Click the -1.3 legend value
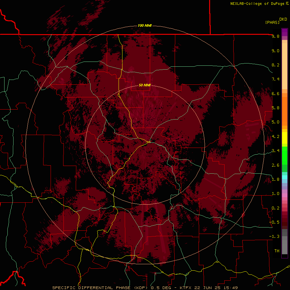 (x=275, y=237)
